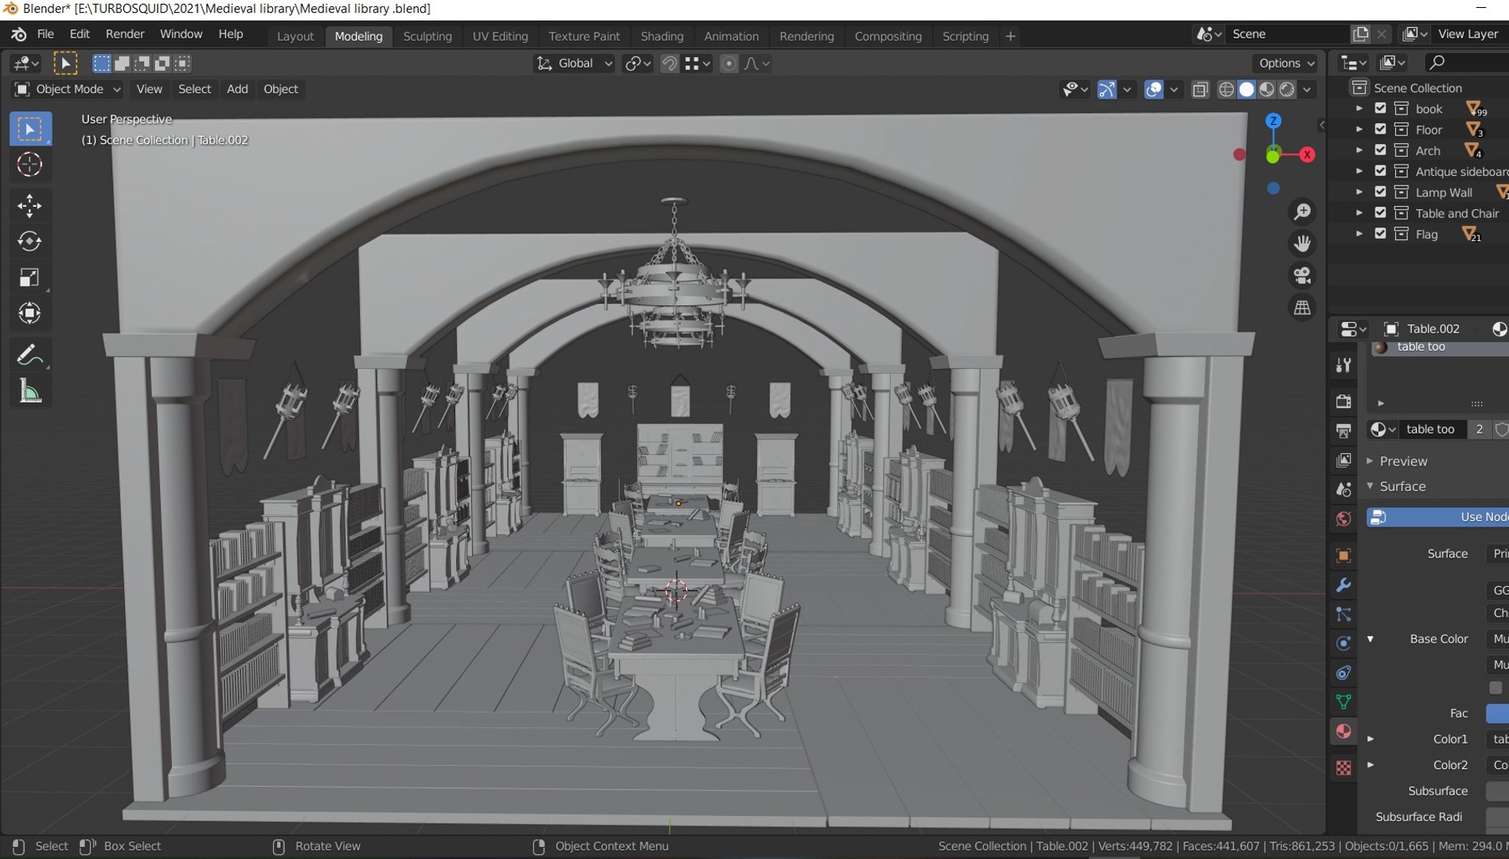The height and width of the screenshot is (859, 1509).
Task: Click the red X axis gizmo handle
Action: [1307, 154]
